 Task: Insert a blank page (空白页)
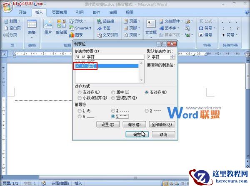coord(12,28)
